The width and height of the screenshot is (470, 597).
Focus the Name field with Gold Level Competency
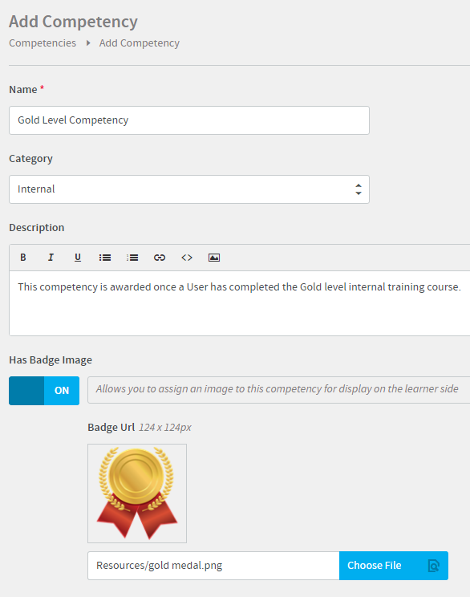coord(189,120)
